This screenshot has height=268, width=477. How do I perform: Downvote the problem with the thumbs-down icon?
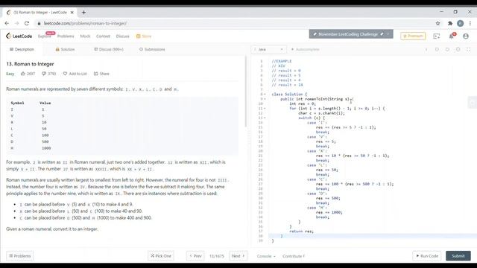[x=44, y=74]
